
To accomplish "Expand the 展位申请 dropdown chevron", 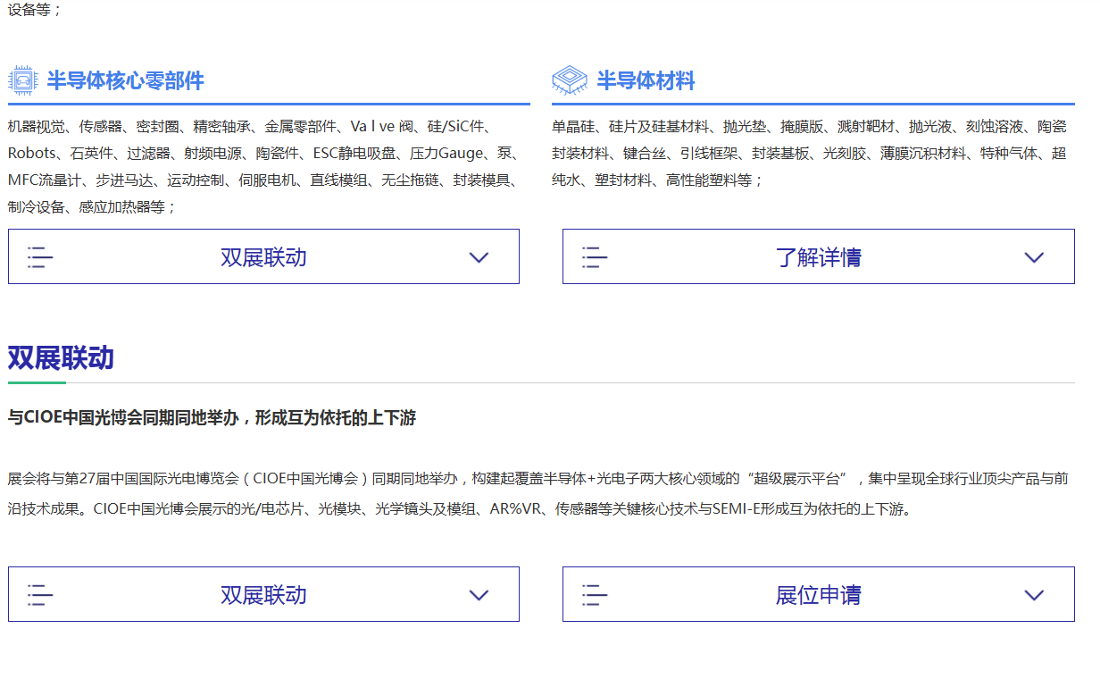I will [1034, 595].
